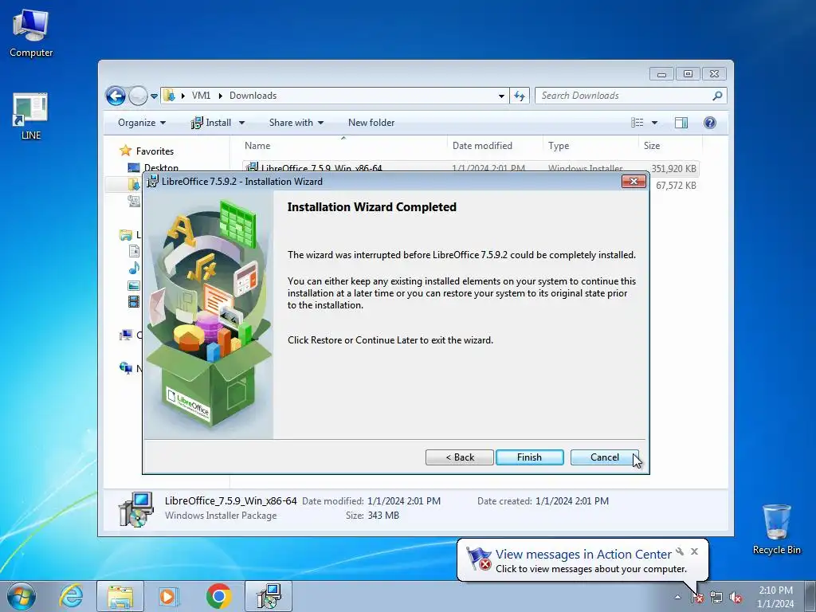Image resolution: width=816 pixels, height=612 pixels.
Task: Click the Install toolbar button
Action: pos(211,123)
